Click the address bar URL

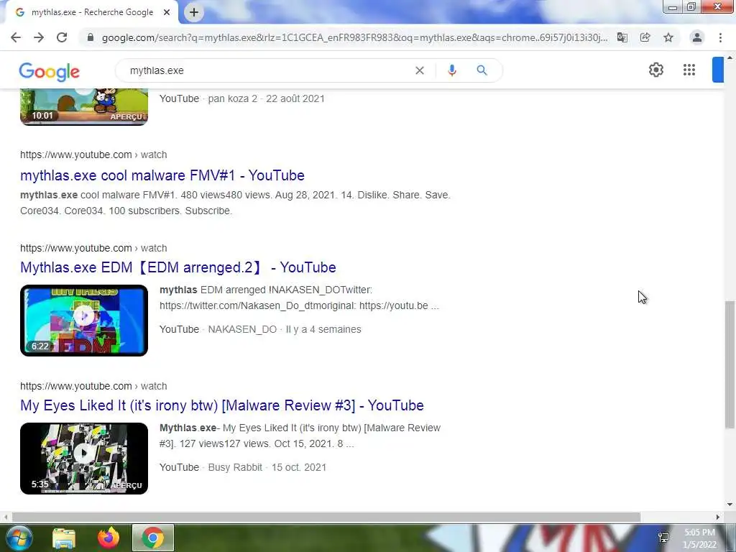point(354,37)
